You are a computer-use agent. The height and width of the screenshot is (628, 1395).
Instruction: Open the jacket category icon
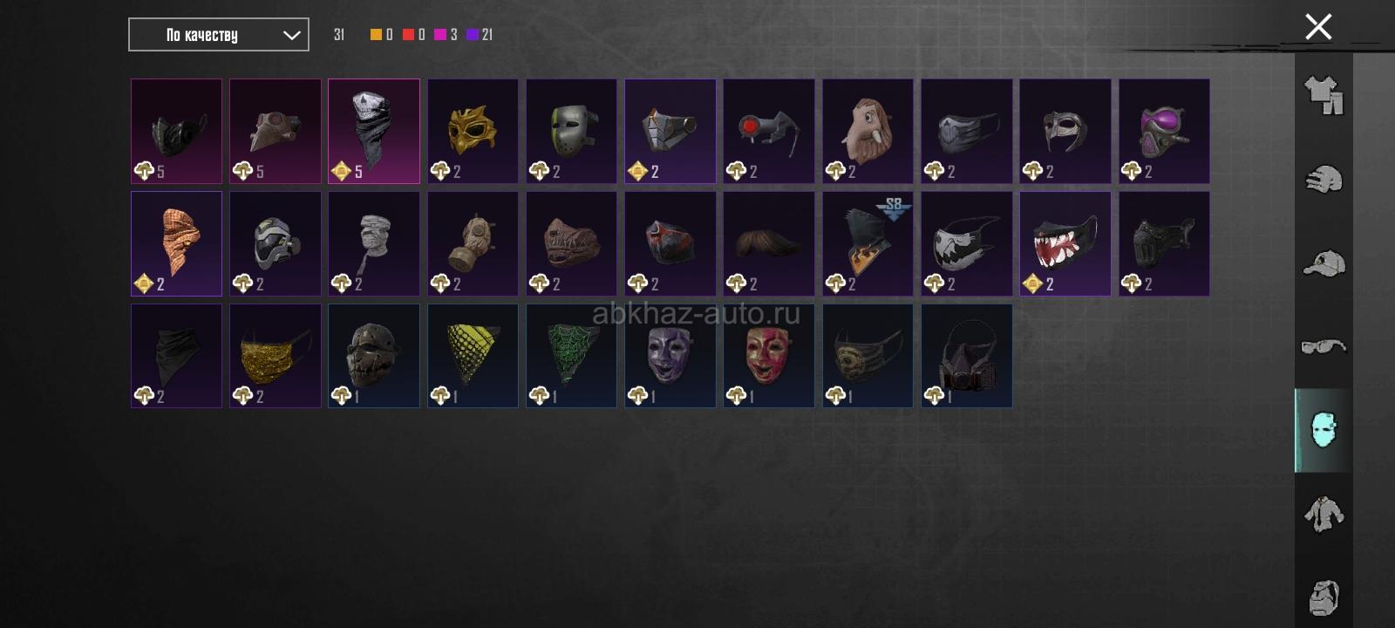tap(1324, 514)
